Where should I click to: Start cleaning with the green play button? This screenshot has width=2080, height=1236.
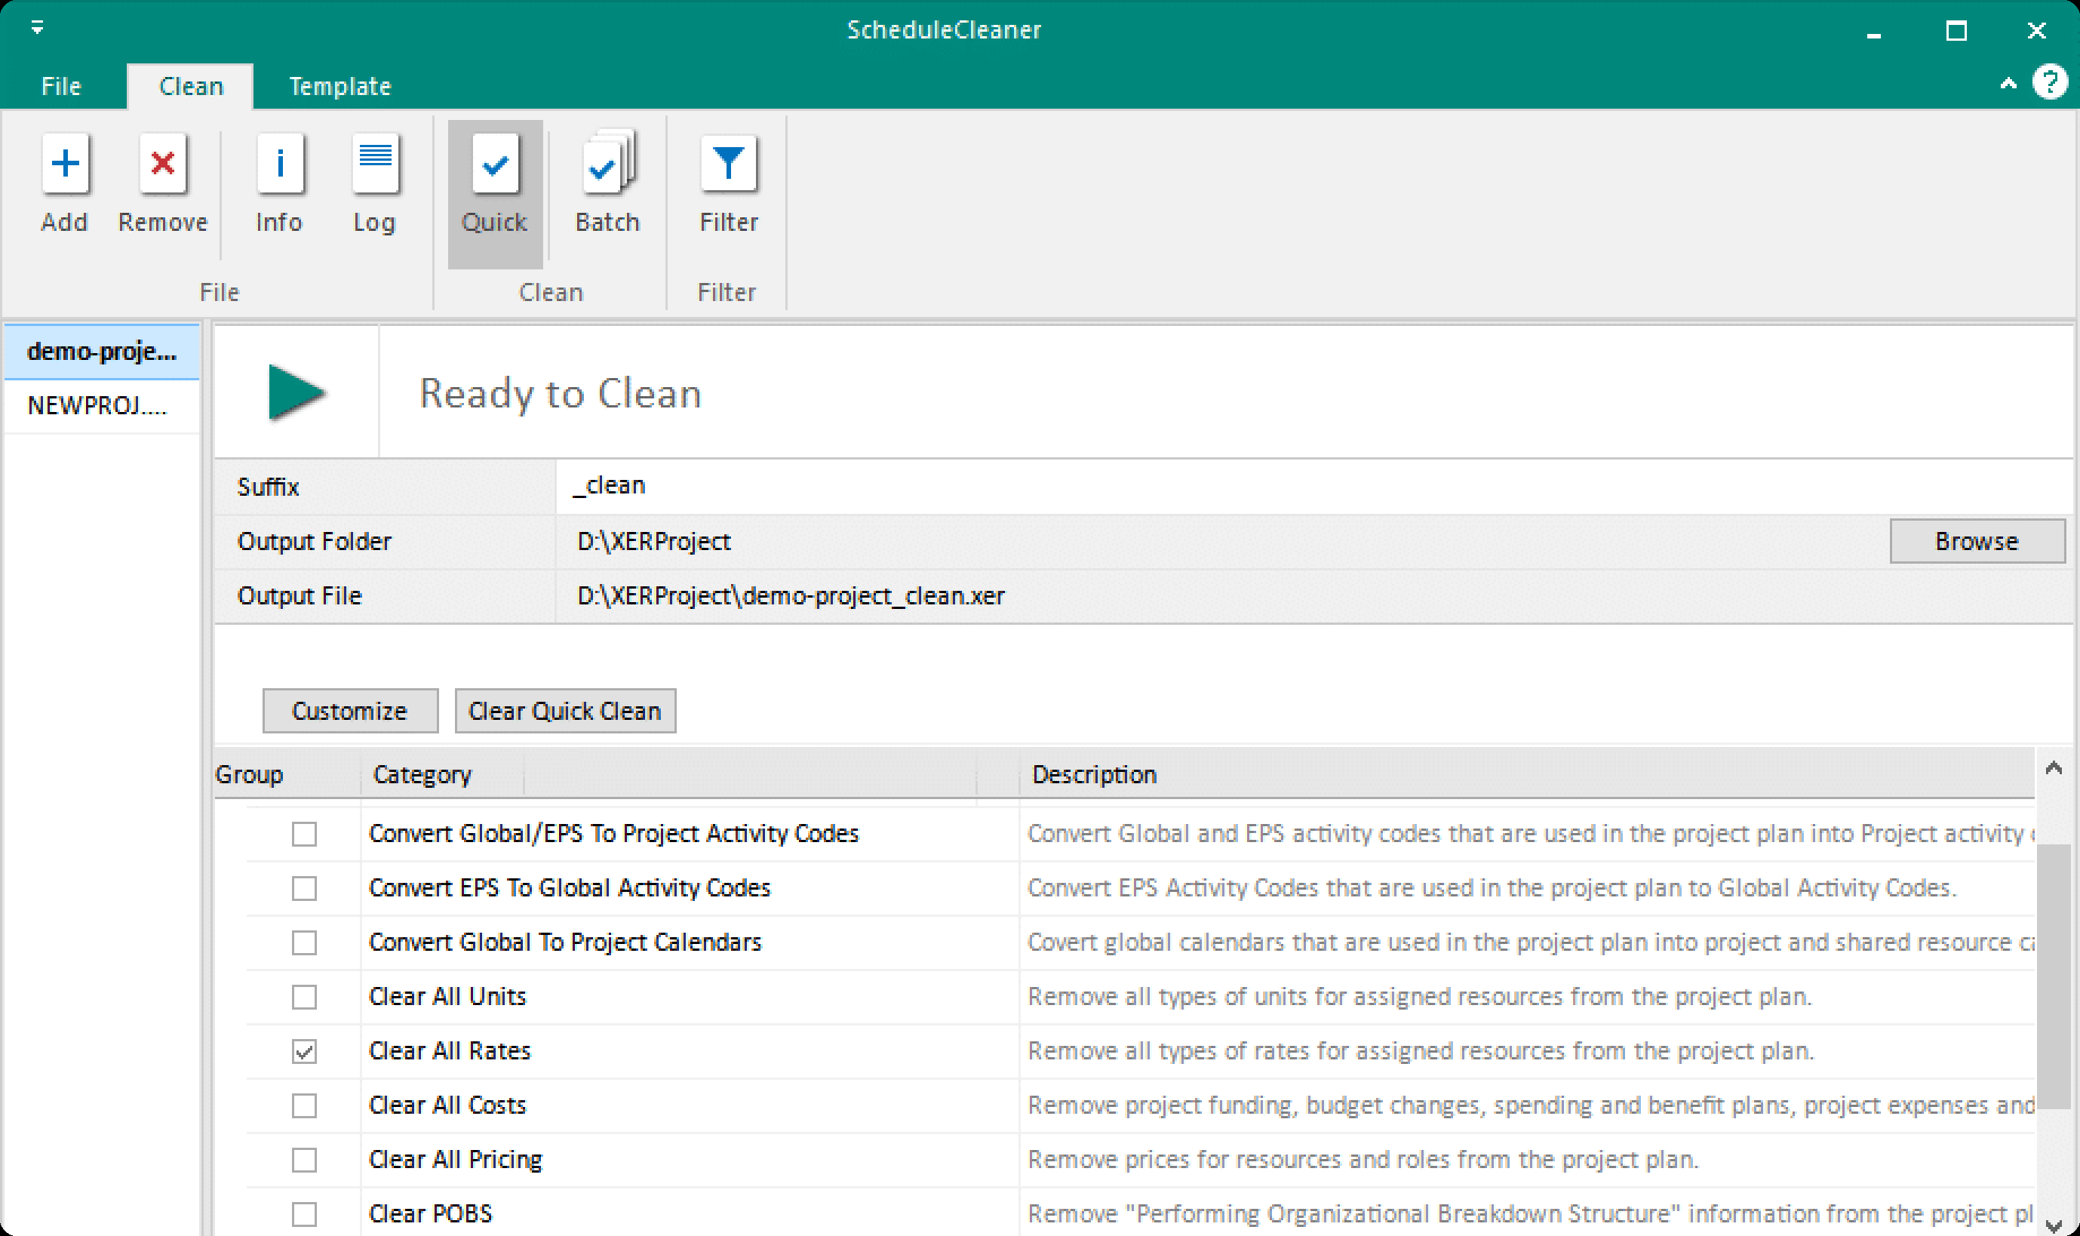point(297,393)
